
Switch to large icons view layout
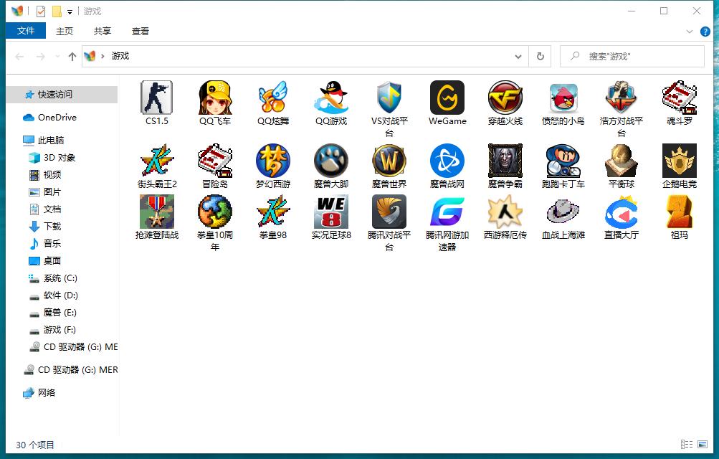[x=703, y=445]
